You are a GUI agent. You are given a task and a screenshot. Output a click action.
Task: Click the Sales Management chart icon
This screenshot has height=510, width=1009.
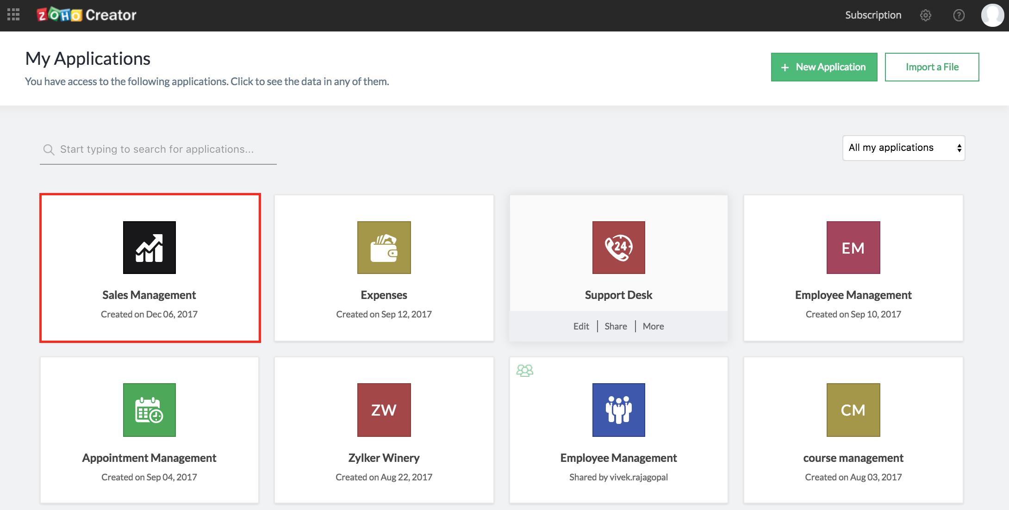click(x=149, y=248)
